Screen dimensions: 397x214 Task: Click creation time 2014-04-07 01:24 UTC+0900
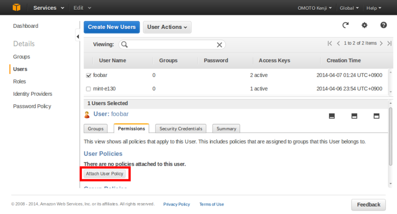(349, 75)
